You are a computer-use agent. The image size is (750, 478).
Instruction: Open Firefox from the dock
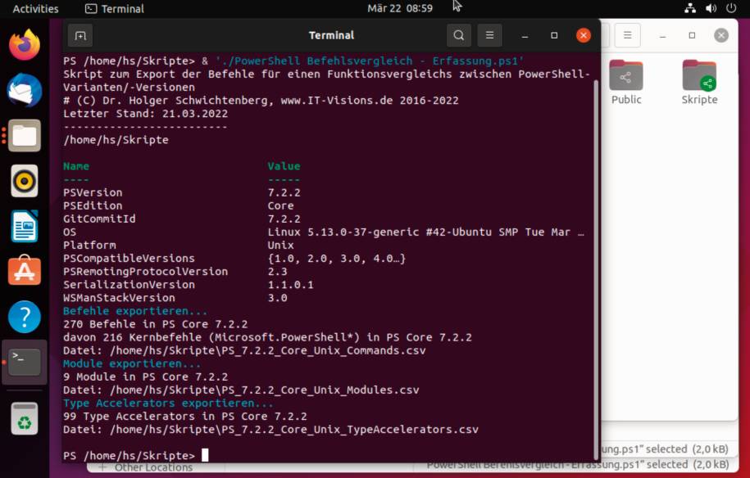point(25,45)
